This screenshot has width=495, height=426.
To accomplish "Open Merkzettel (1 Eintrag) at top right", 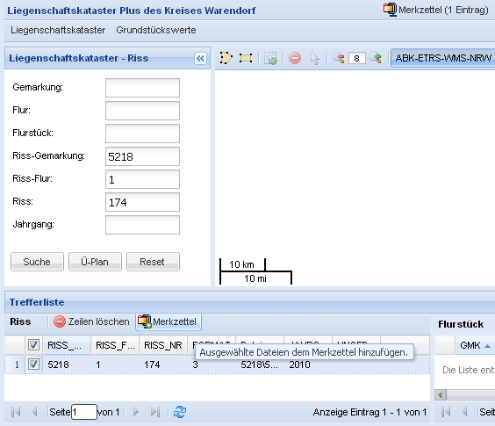I will [x=435, y=10].
